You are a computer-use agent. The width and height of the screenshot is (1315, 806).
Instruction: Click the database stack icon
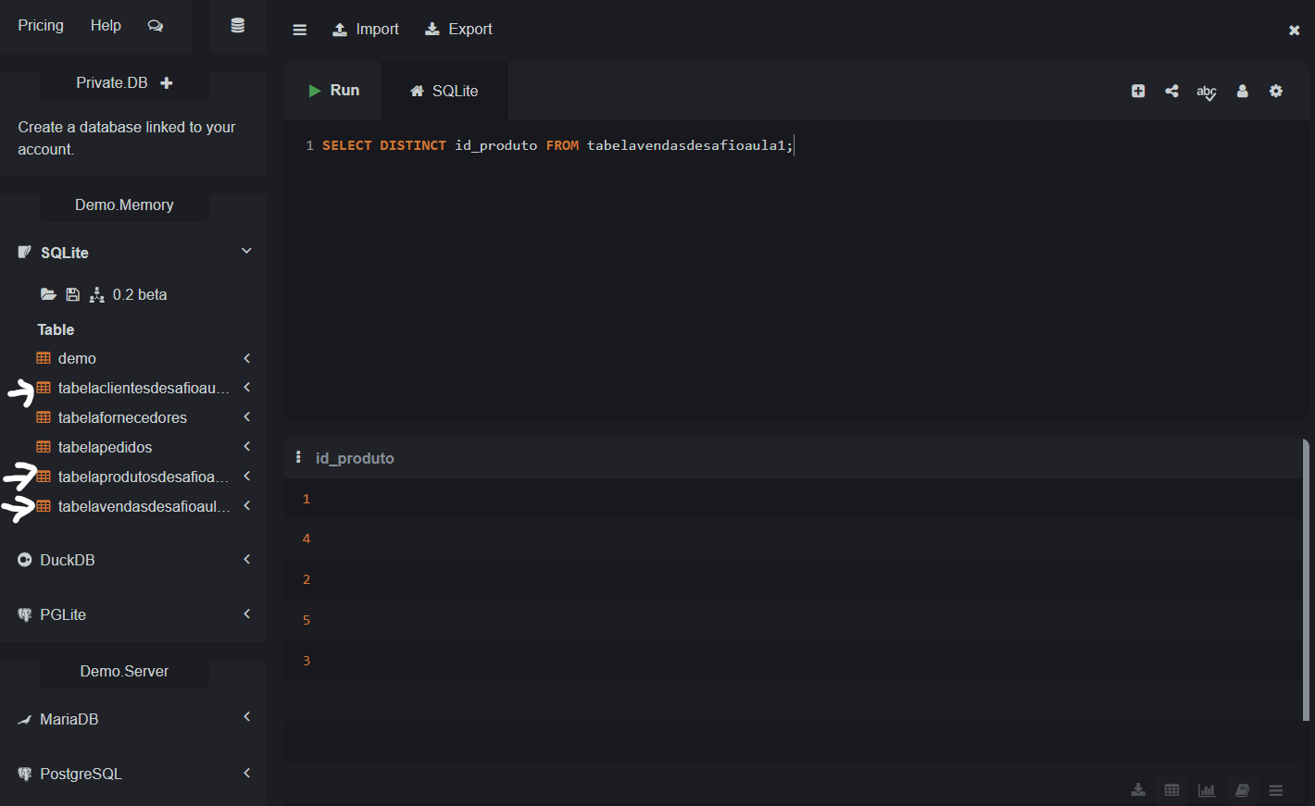point(238,26)
